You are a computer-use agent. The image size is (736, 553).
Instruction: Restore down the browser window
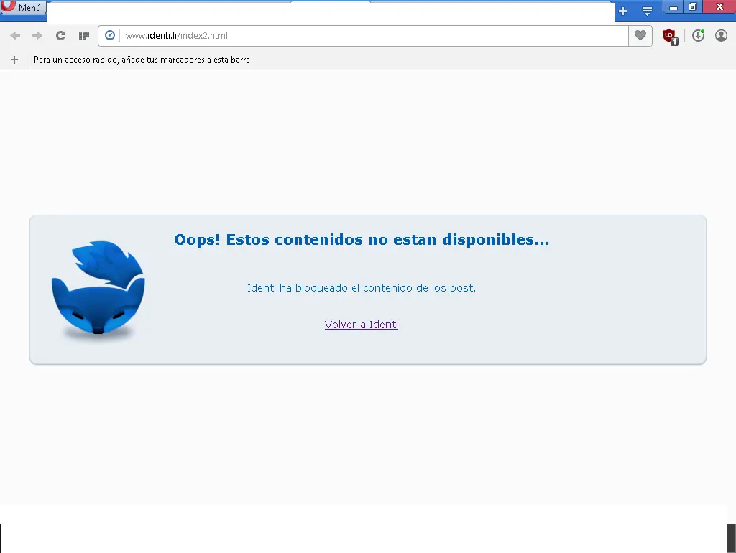click(693, 7)
